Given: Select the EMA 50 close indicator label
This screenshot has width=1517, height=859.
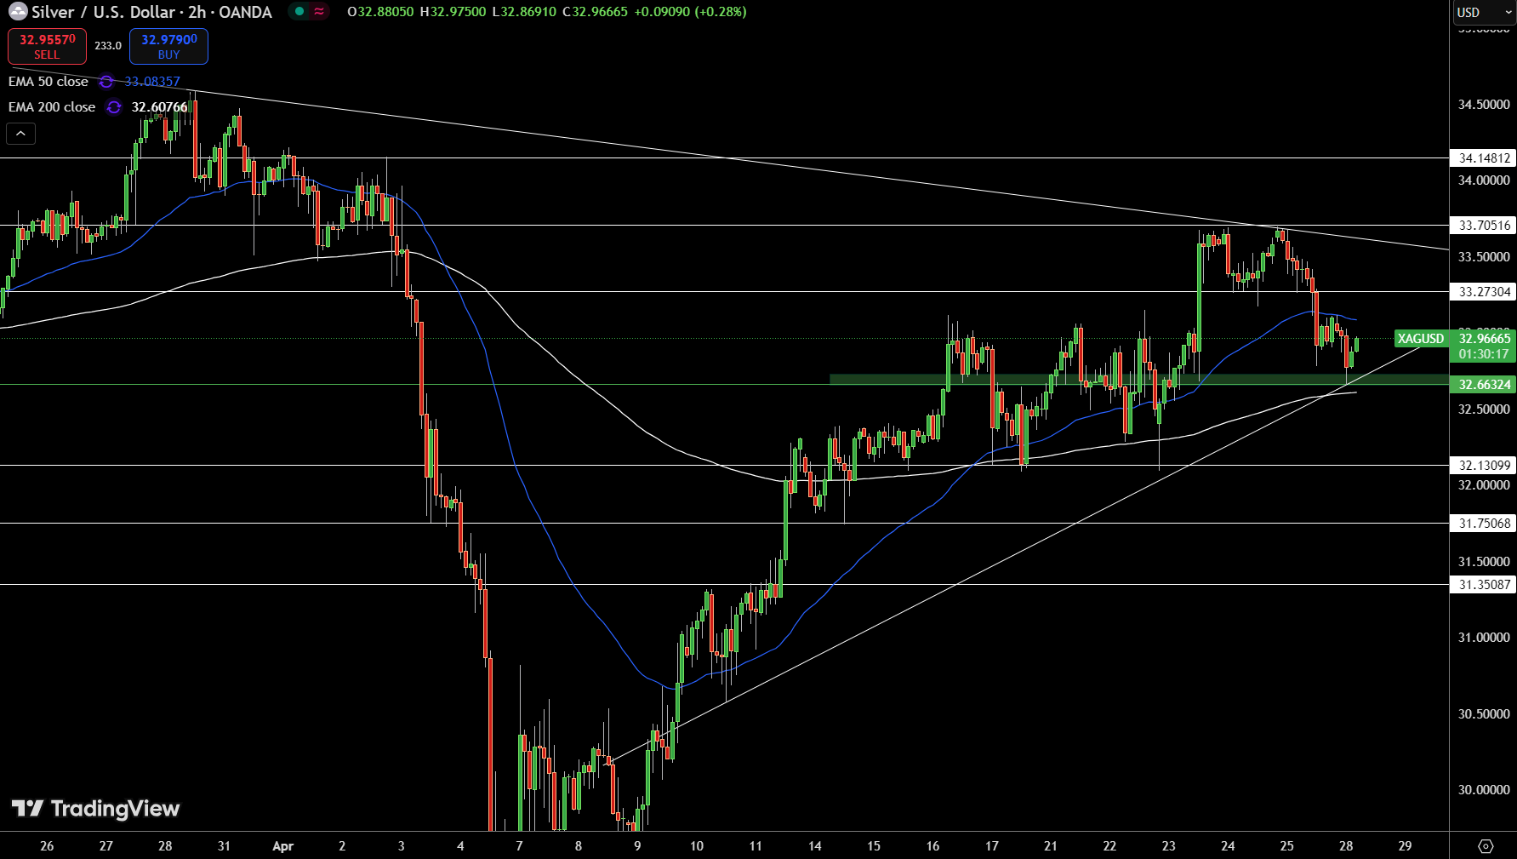Looking at the screenshot, I should coord(48,82).
